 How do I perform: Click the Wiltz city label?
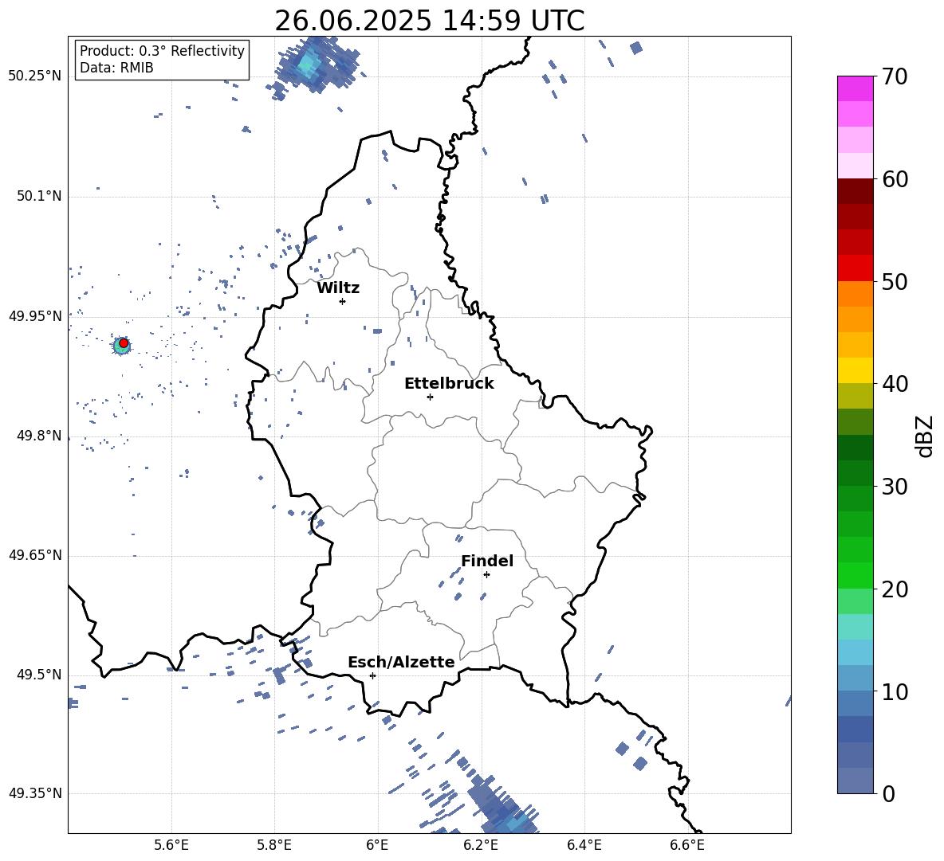click(x=338, y=288)
